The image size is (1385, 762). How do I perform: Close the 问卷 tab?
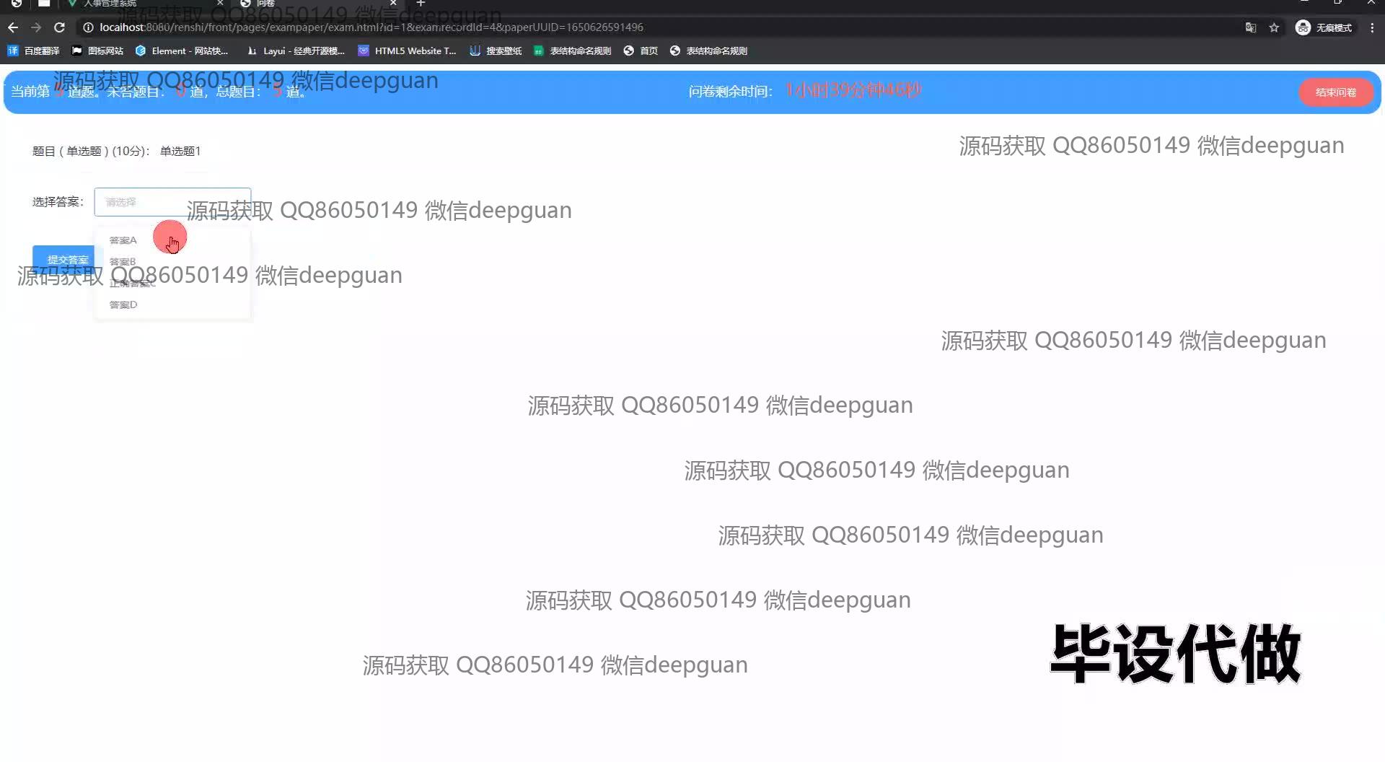point(393,4)
